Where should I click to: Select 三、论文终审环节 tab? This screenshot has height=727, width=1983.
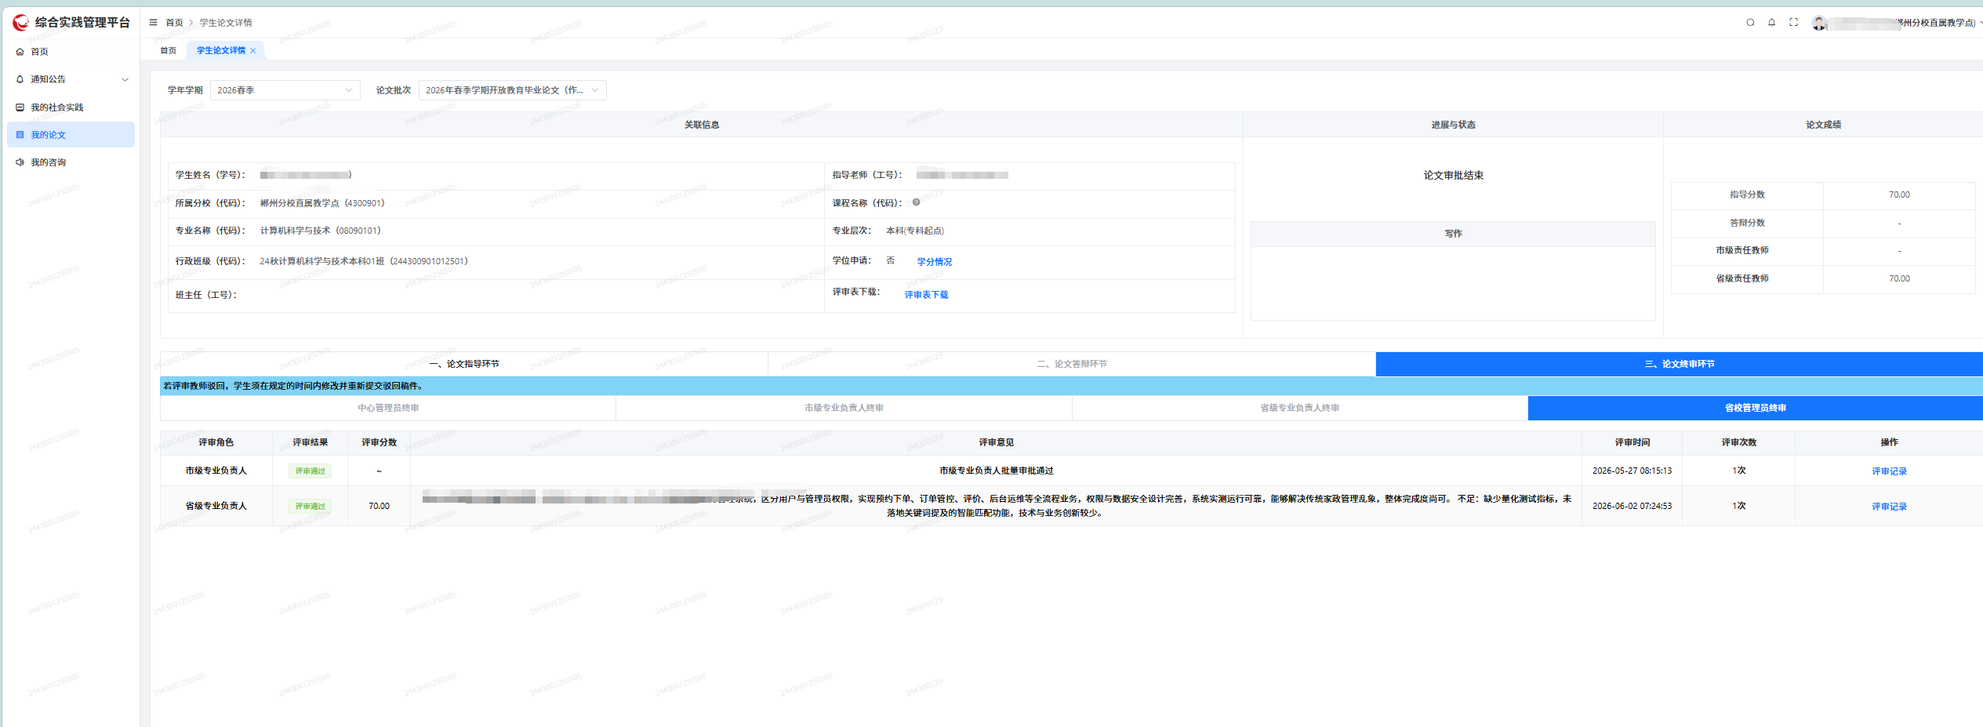click(1680, 364)
